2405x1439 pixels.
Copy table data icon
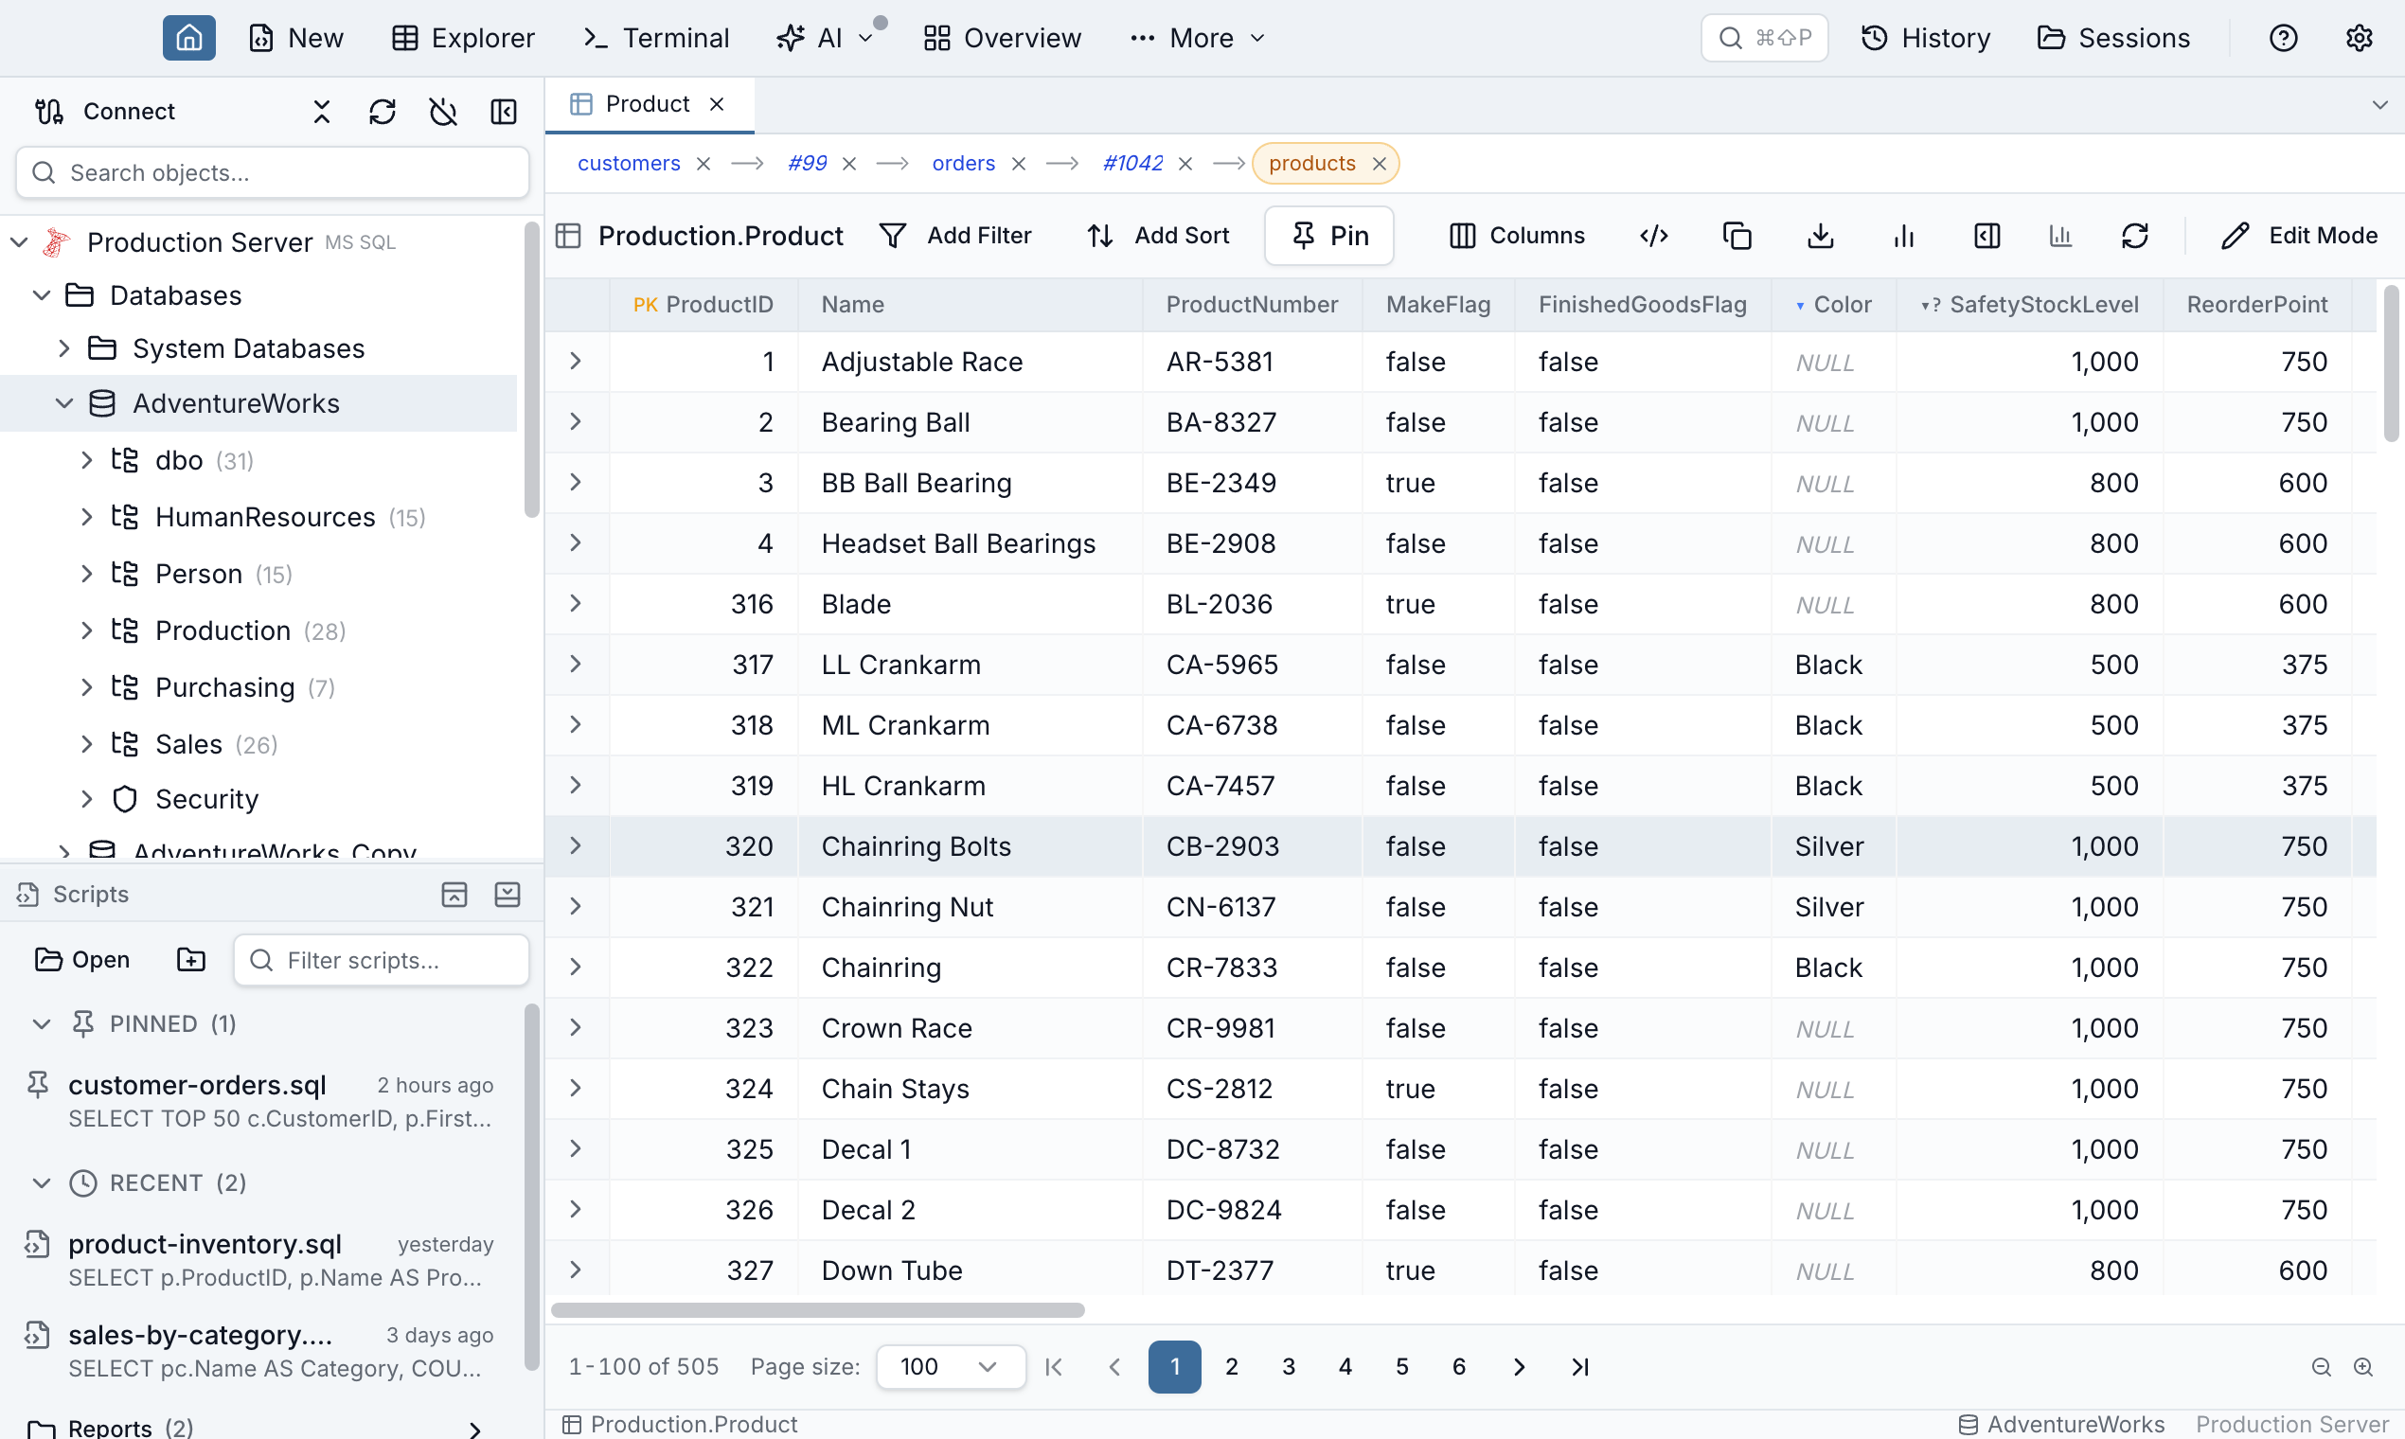point(1737,236)
